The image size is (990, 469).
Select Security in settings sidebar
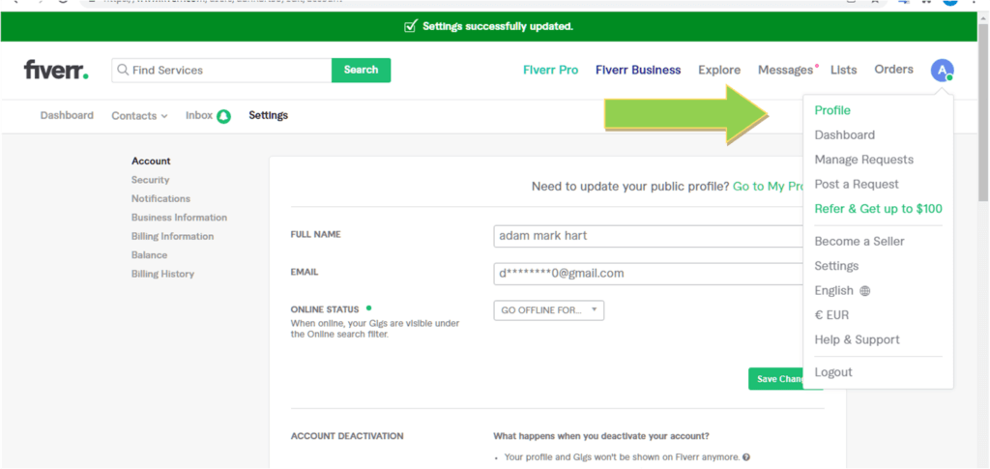tap(150, 180)
